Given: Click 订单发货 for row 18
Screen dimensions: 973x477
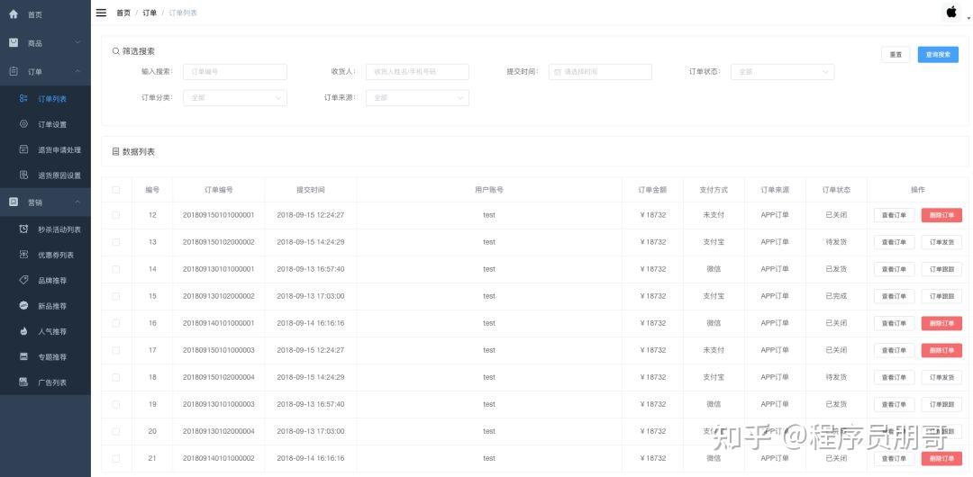Looking at the screenshot, I should click(x=942, y=377).
